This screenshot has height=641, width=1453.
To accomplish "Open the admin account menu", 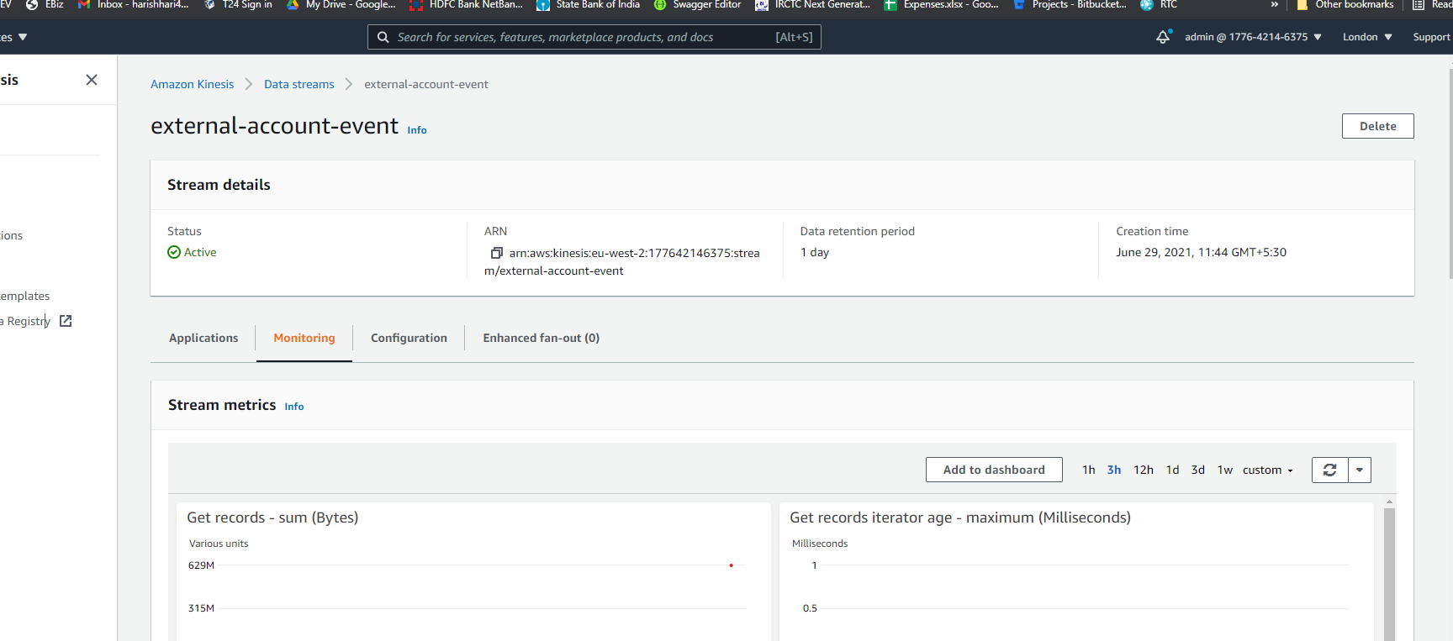I will [x=1252, y=37].
